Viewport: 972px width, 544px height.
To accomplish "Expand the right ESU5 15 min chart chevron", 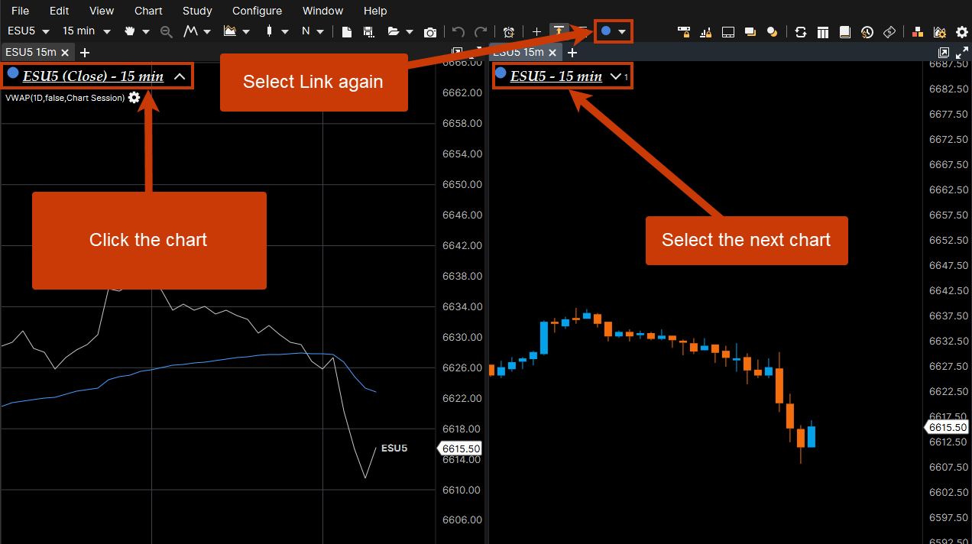I will click(x=616, y=76).
